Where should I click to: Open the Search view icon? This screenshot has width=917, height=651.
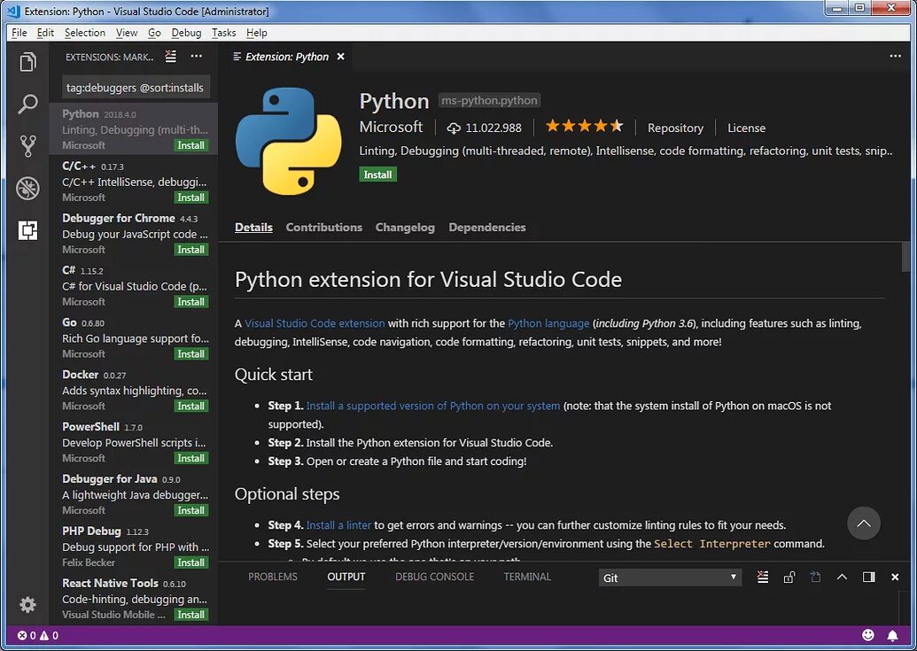27,105
